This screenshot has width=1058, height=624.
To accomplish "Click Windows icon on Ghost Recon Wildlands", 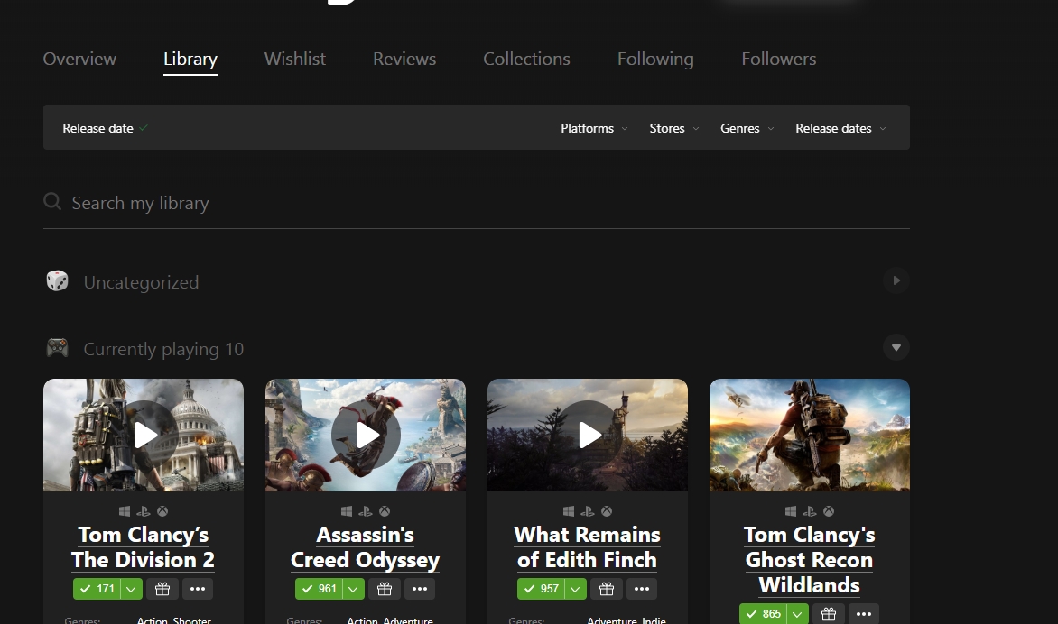I will pos(790,511).
